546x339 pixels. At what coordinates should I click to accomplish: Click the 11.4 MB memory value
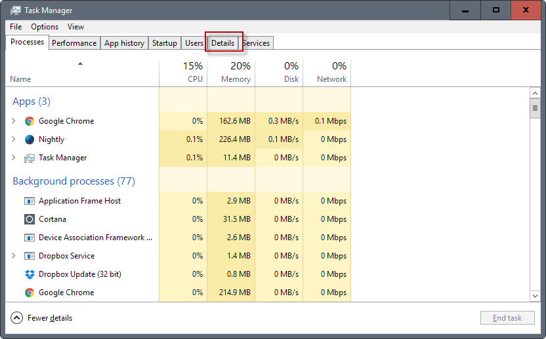pyautogui.click(x=237, y=158)
